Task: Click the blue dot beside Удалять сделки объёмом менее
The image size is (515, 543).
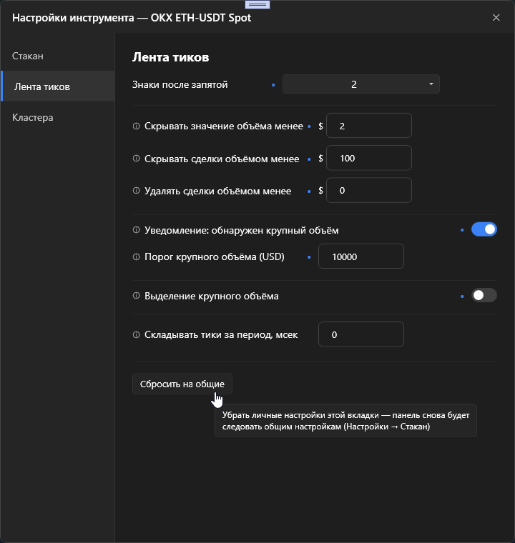Action: pyautogui.click(x=309, y=191)
